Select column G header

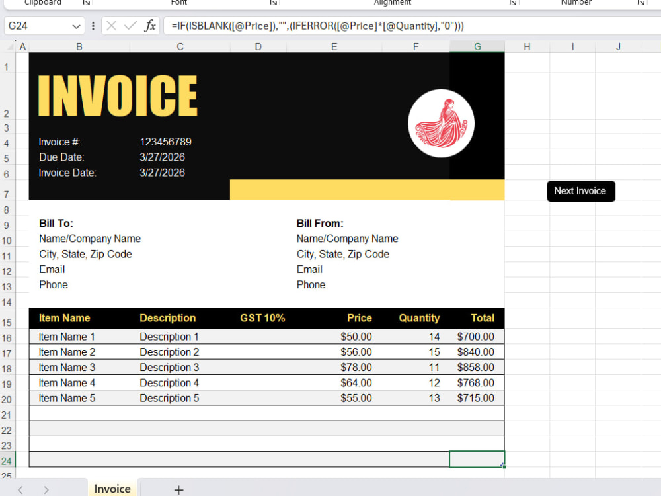(x=477, y=46)
